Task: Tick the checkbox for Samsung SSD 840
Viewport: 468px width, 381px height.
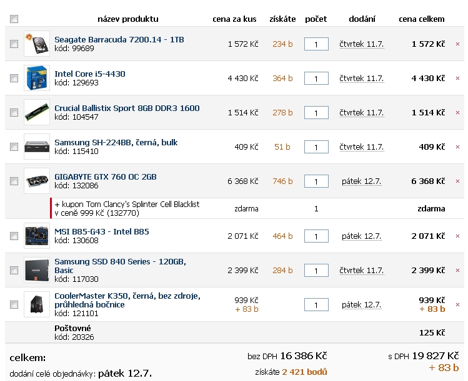Action: pyautogui.click(x=14, y=271)
